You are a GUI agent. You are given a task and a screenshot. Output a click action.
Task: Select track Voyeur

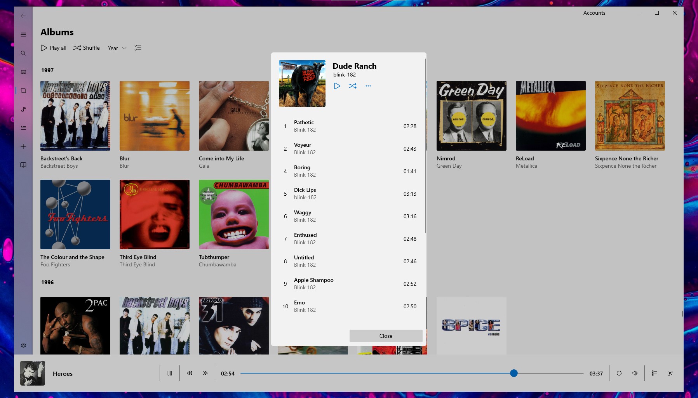coord(350,149)
